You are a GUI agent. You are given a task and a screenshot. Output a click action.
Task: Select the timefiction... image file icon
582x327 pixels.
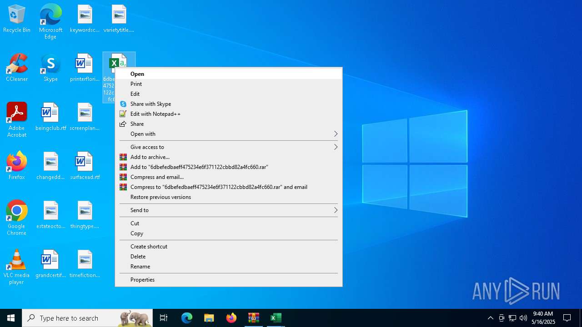85,264
